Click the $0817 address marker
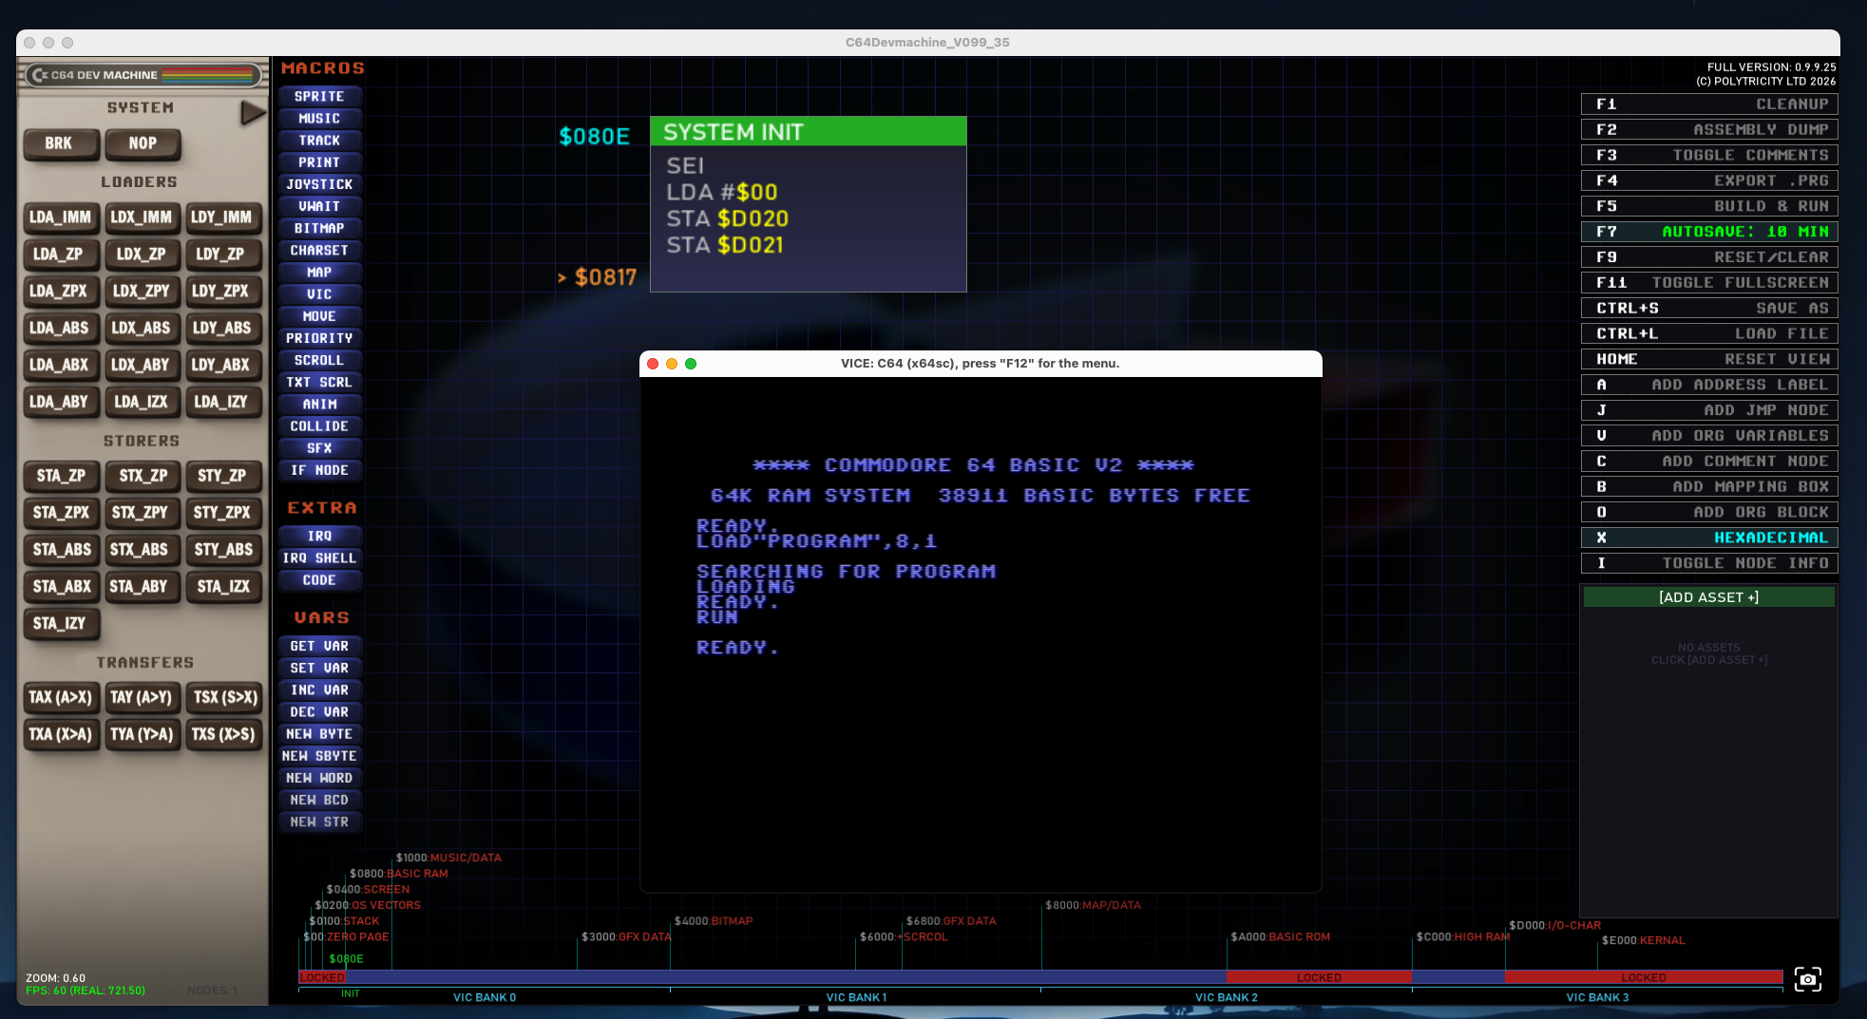The width and height of the screenshot is (1867, 1019). point(597,277)
